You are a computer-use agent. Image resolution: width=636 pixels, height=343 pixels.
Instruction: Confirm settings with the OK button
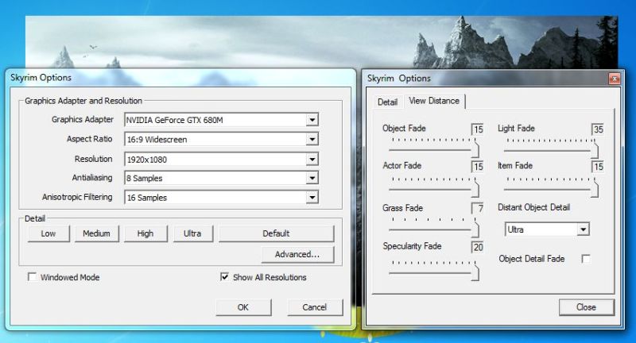click(243, 307)
